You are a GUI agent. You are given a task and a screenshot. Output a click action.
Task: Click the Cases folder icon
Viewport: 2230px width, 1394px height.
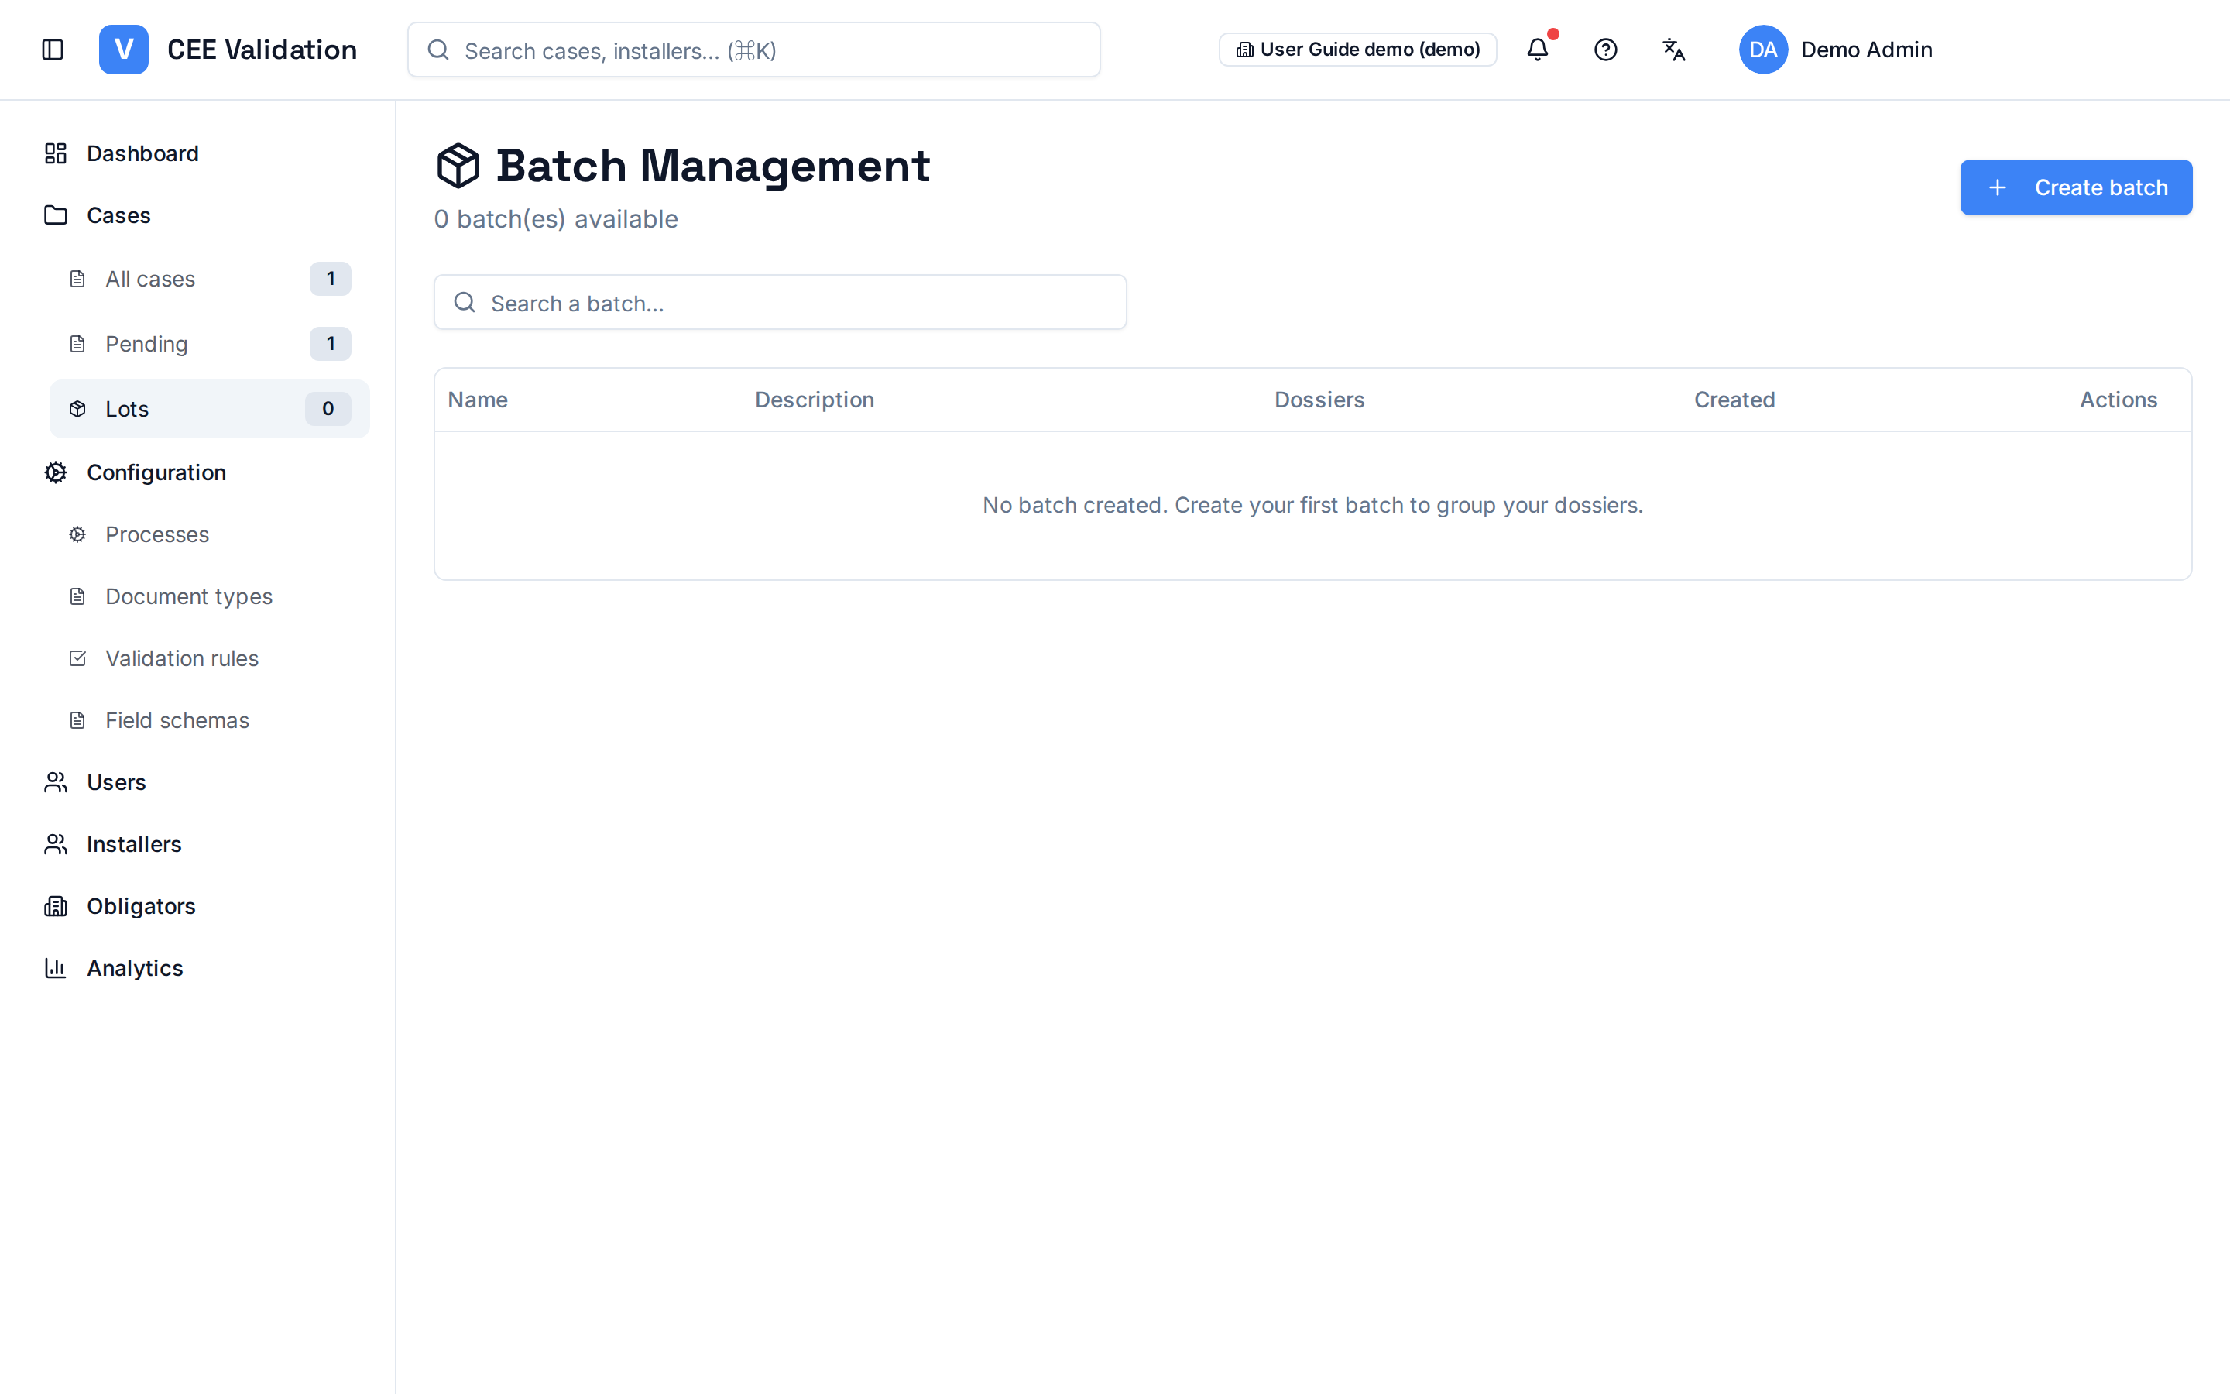tap(55, 215)
